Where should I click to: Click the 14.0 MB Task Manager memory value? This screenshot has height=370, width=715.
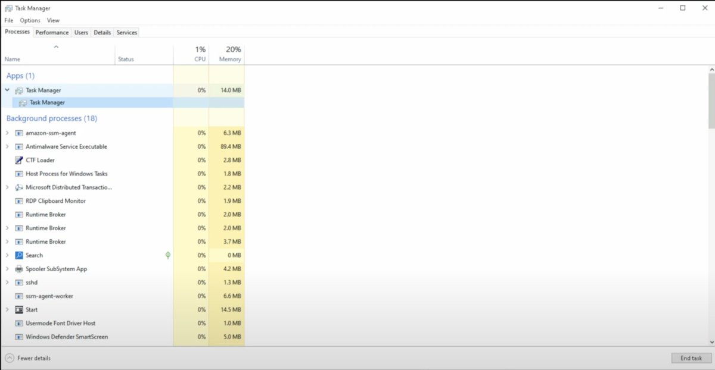(230, 90)
